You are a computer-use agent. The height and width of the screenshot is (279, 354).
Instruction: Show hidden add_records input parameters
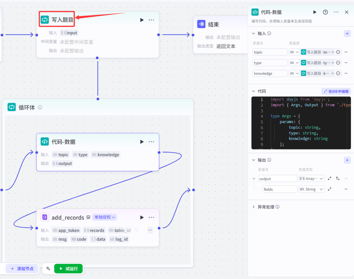click(150, 230)
